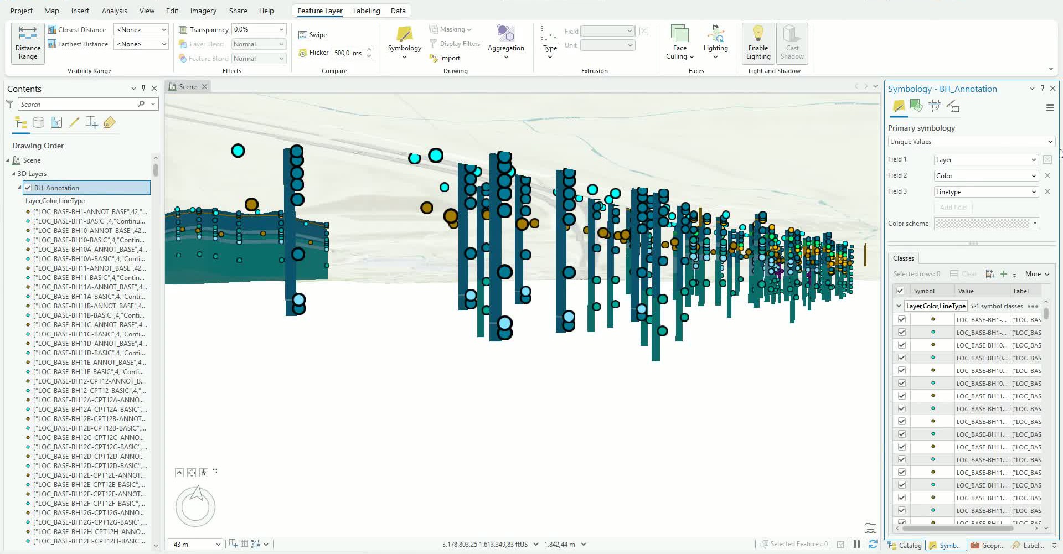The height and width of the screenshot is (554, 1063).
Task: Collapse the 3D Layers tree group
Action: [x=13, y=174]
